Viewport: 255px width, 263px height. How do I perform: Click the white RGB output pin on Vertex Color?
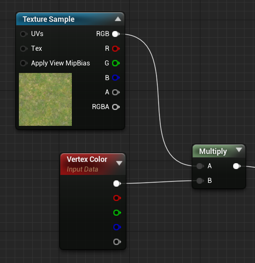[x=117, y=183]
